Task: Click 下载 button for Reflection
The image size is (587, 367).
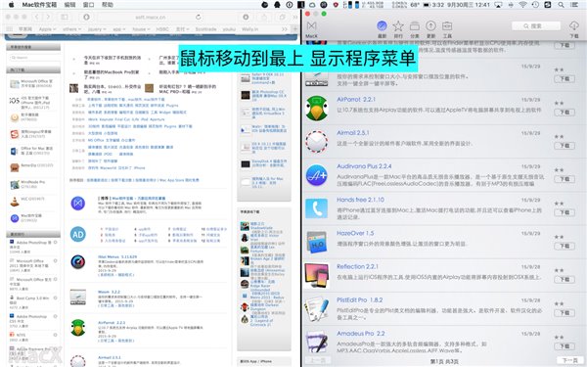Action: [564, 279]
